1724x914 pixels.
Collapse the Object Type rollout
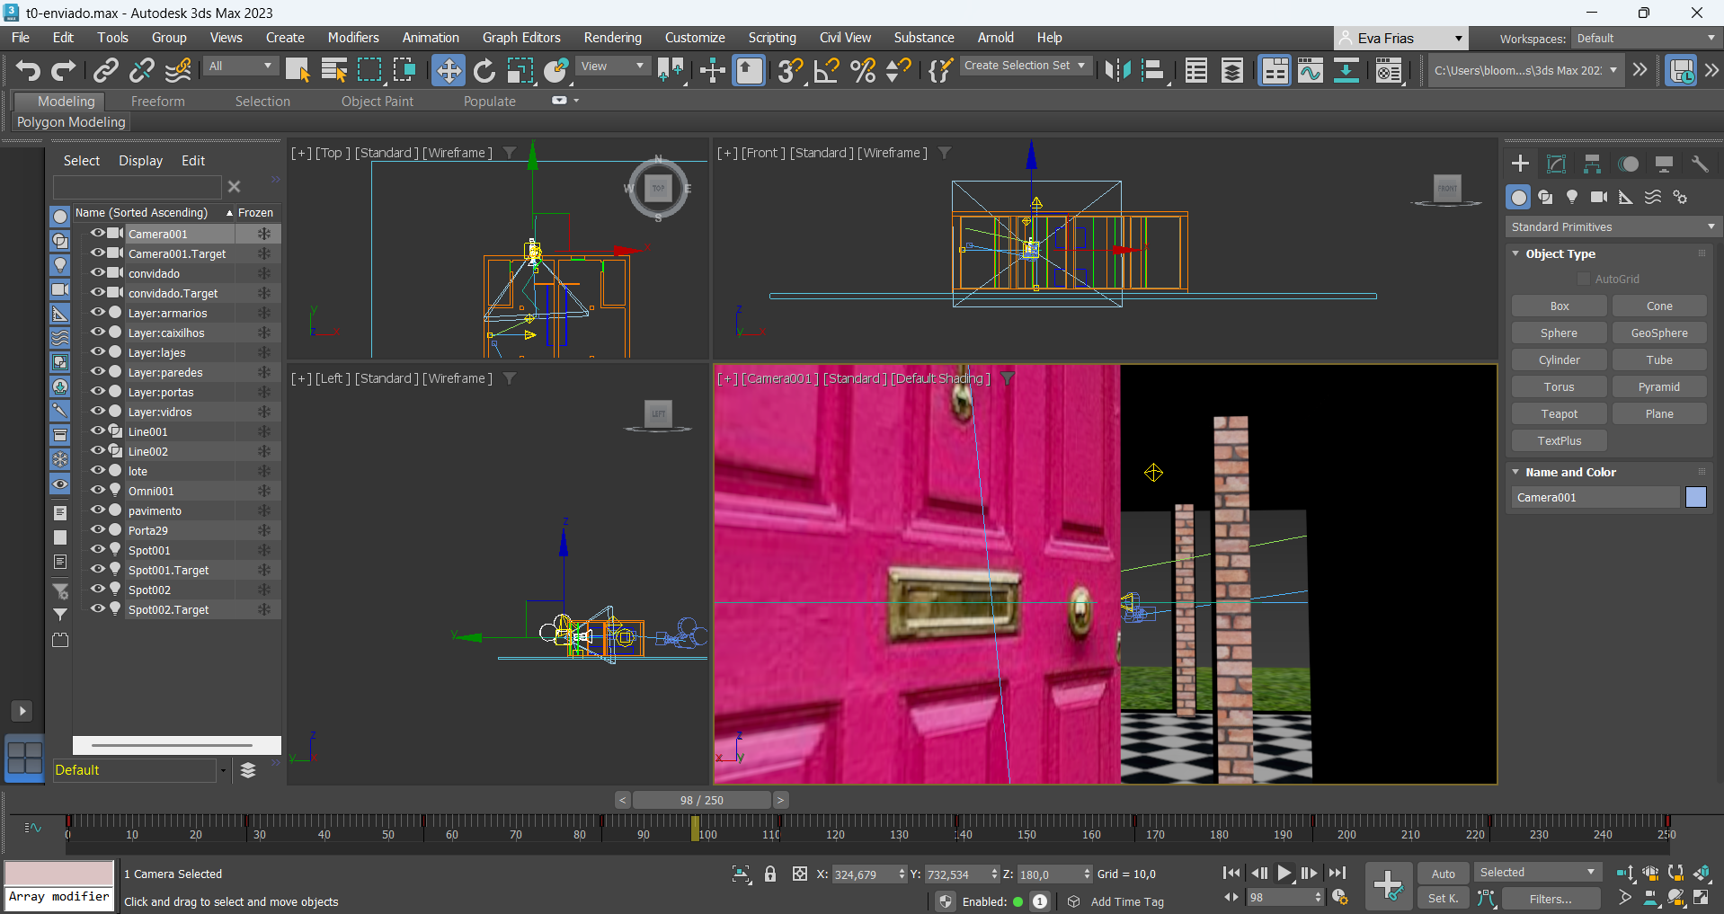click(1516, 253)
